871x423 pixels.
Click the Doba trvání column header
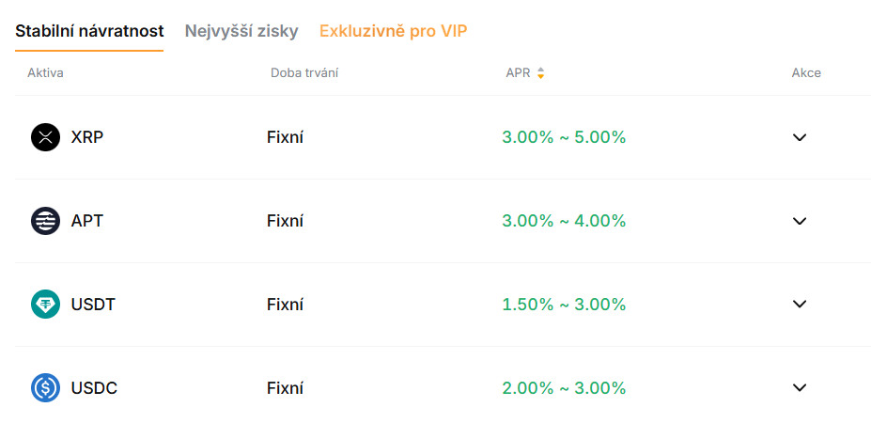tap(304, 73)
